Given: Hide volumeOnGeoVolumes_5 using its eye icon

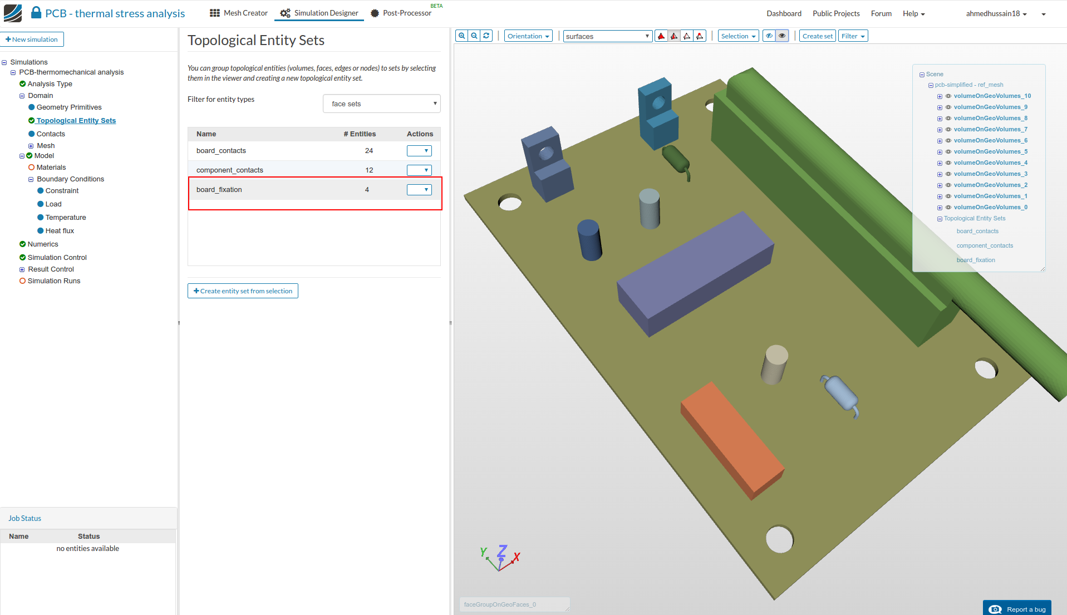Looking at the screenshot, I should [948, 152].
